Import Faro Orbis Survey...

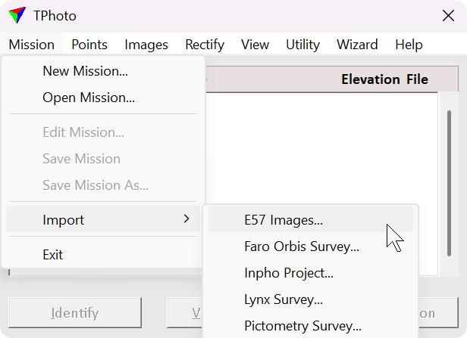(310, 247)
